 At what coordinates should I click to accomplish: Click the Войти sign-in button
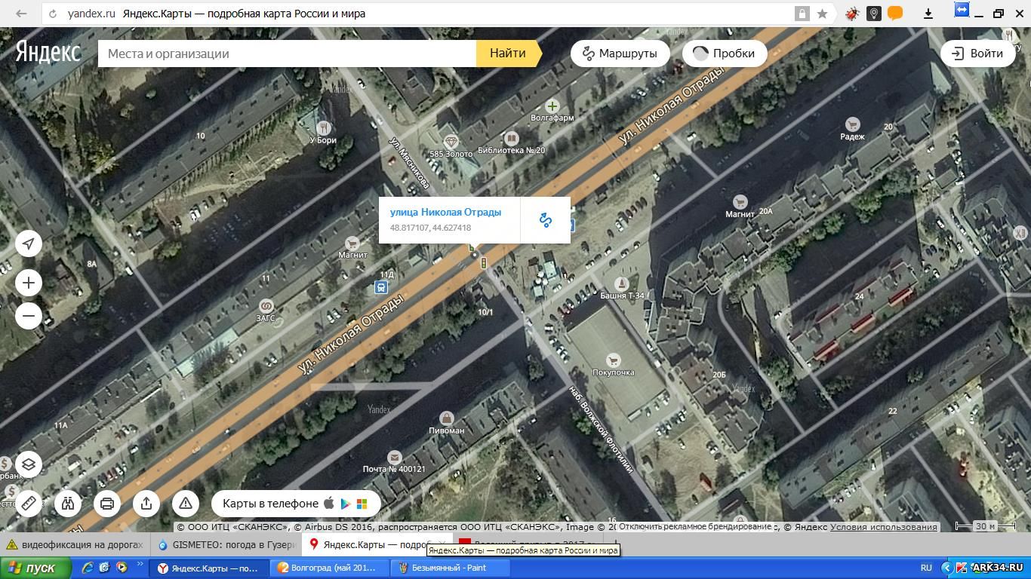pos(977,54)
